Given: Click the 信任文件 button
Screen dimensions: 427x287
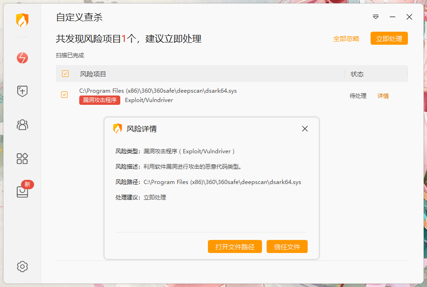Looking at the screenshot, I should tap(287, 247).
